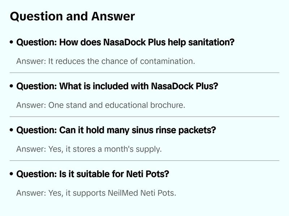
Task: Click the bullet before the sanitation question
Action: 12,43
